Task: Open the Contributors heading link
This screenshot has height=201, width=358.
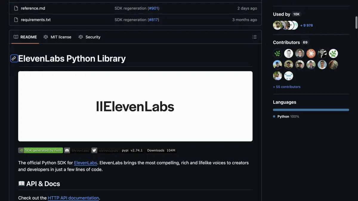Action: 286,43
